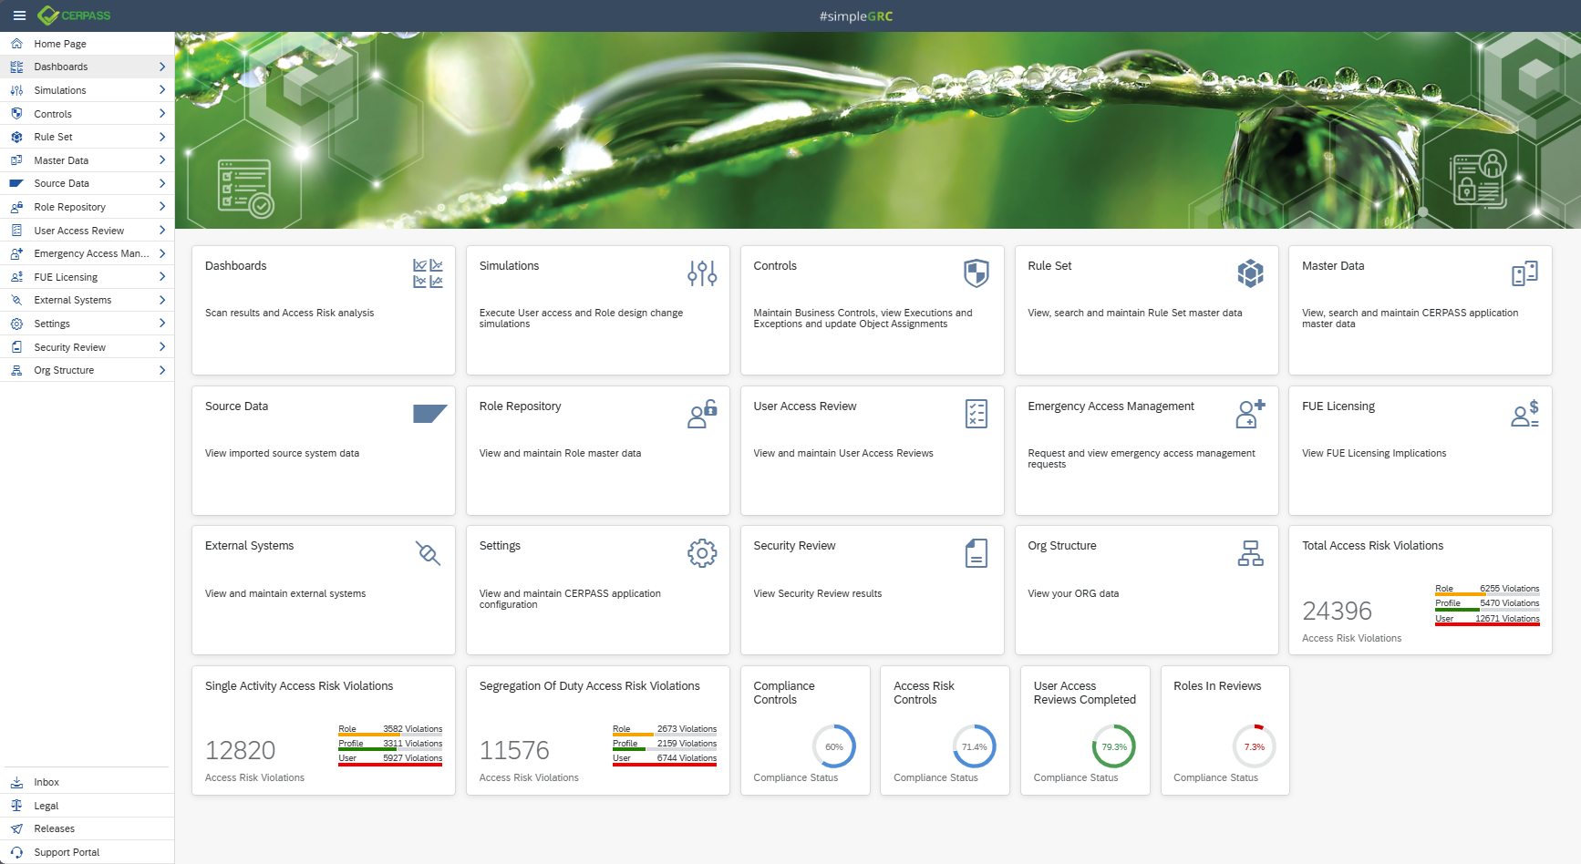Open the Dashboards tile chart icon
Viewport: 1581px width, 864px height.
coord(428,273)
